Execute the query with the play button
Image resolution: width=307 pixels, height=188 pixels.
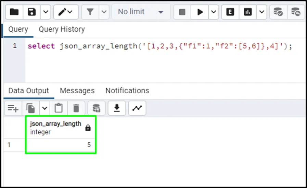200,12
